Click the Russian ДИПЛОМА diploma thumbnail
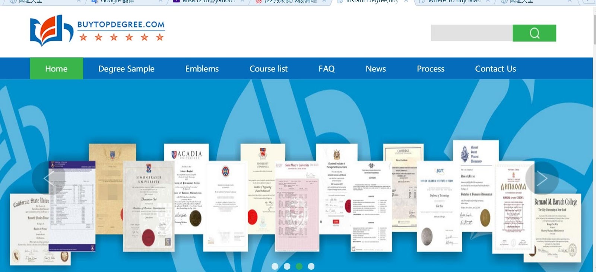Viewport: 596px width, 272px height. coord(513,207)
